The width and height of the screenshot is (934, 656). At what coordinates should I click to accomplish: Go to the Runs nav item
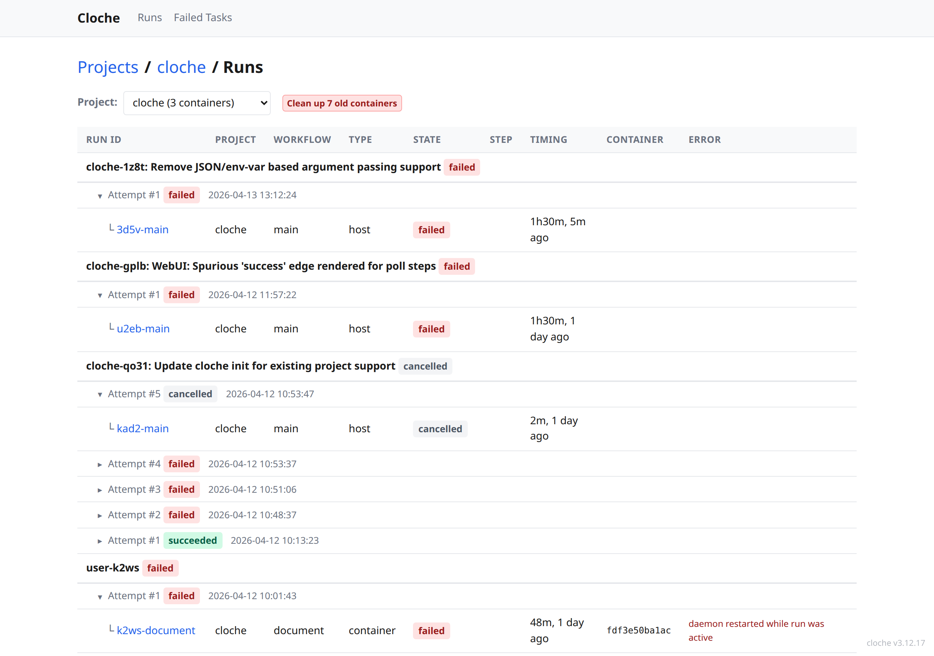coord(150,17)
